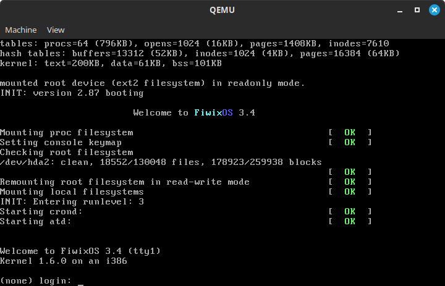
Task: Click OK status for Setting console keymap
Action: [350, 143]
